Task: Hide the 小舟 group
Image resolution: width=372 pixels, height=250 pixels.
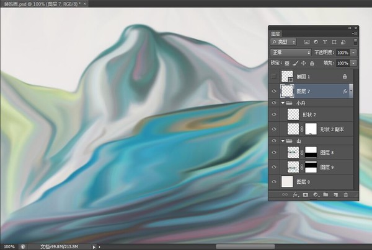Action: click(x=274, y=103)
